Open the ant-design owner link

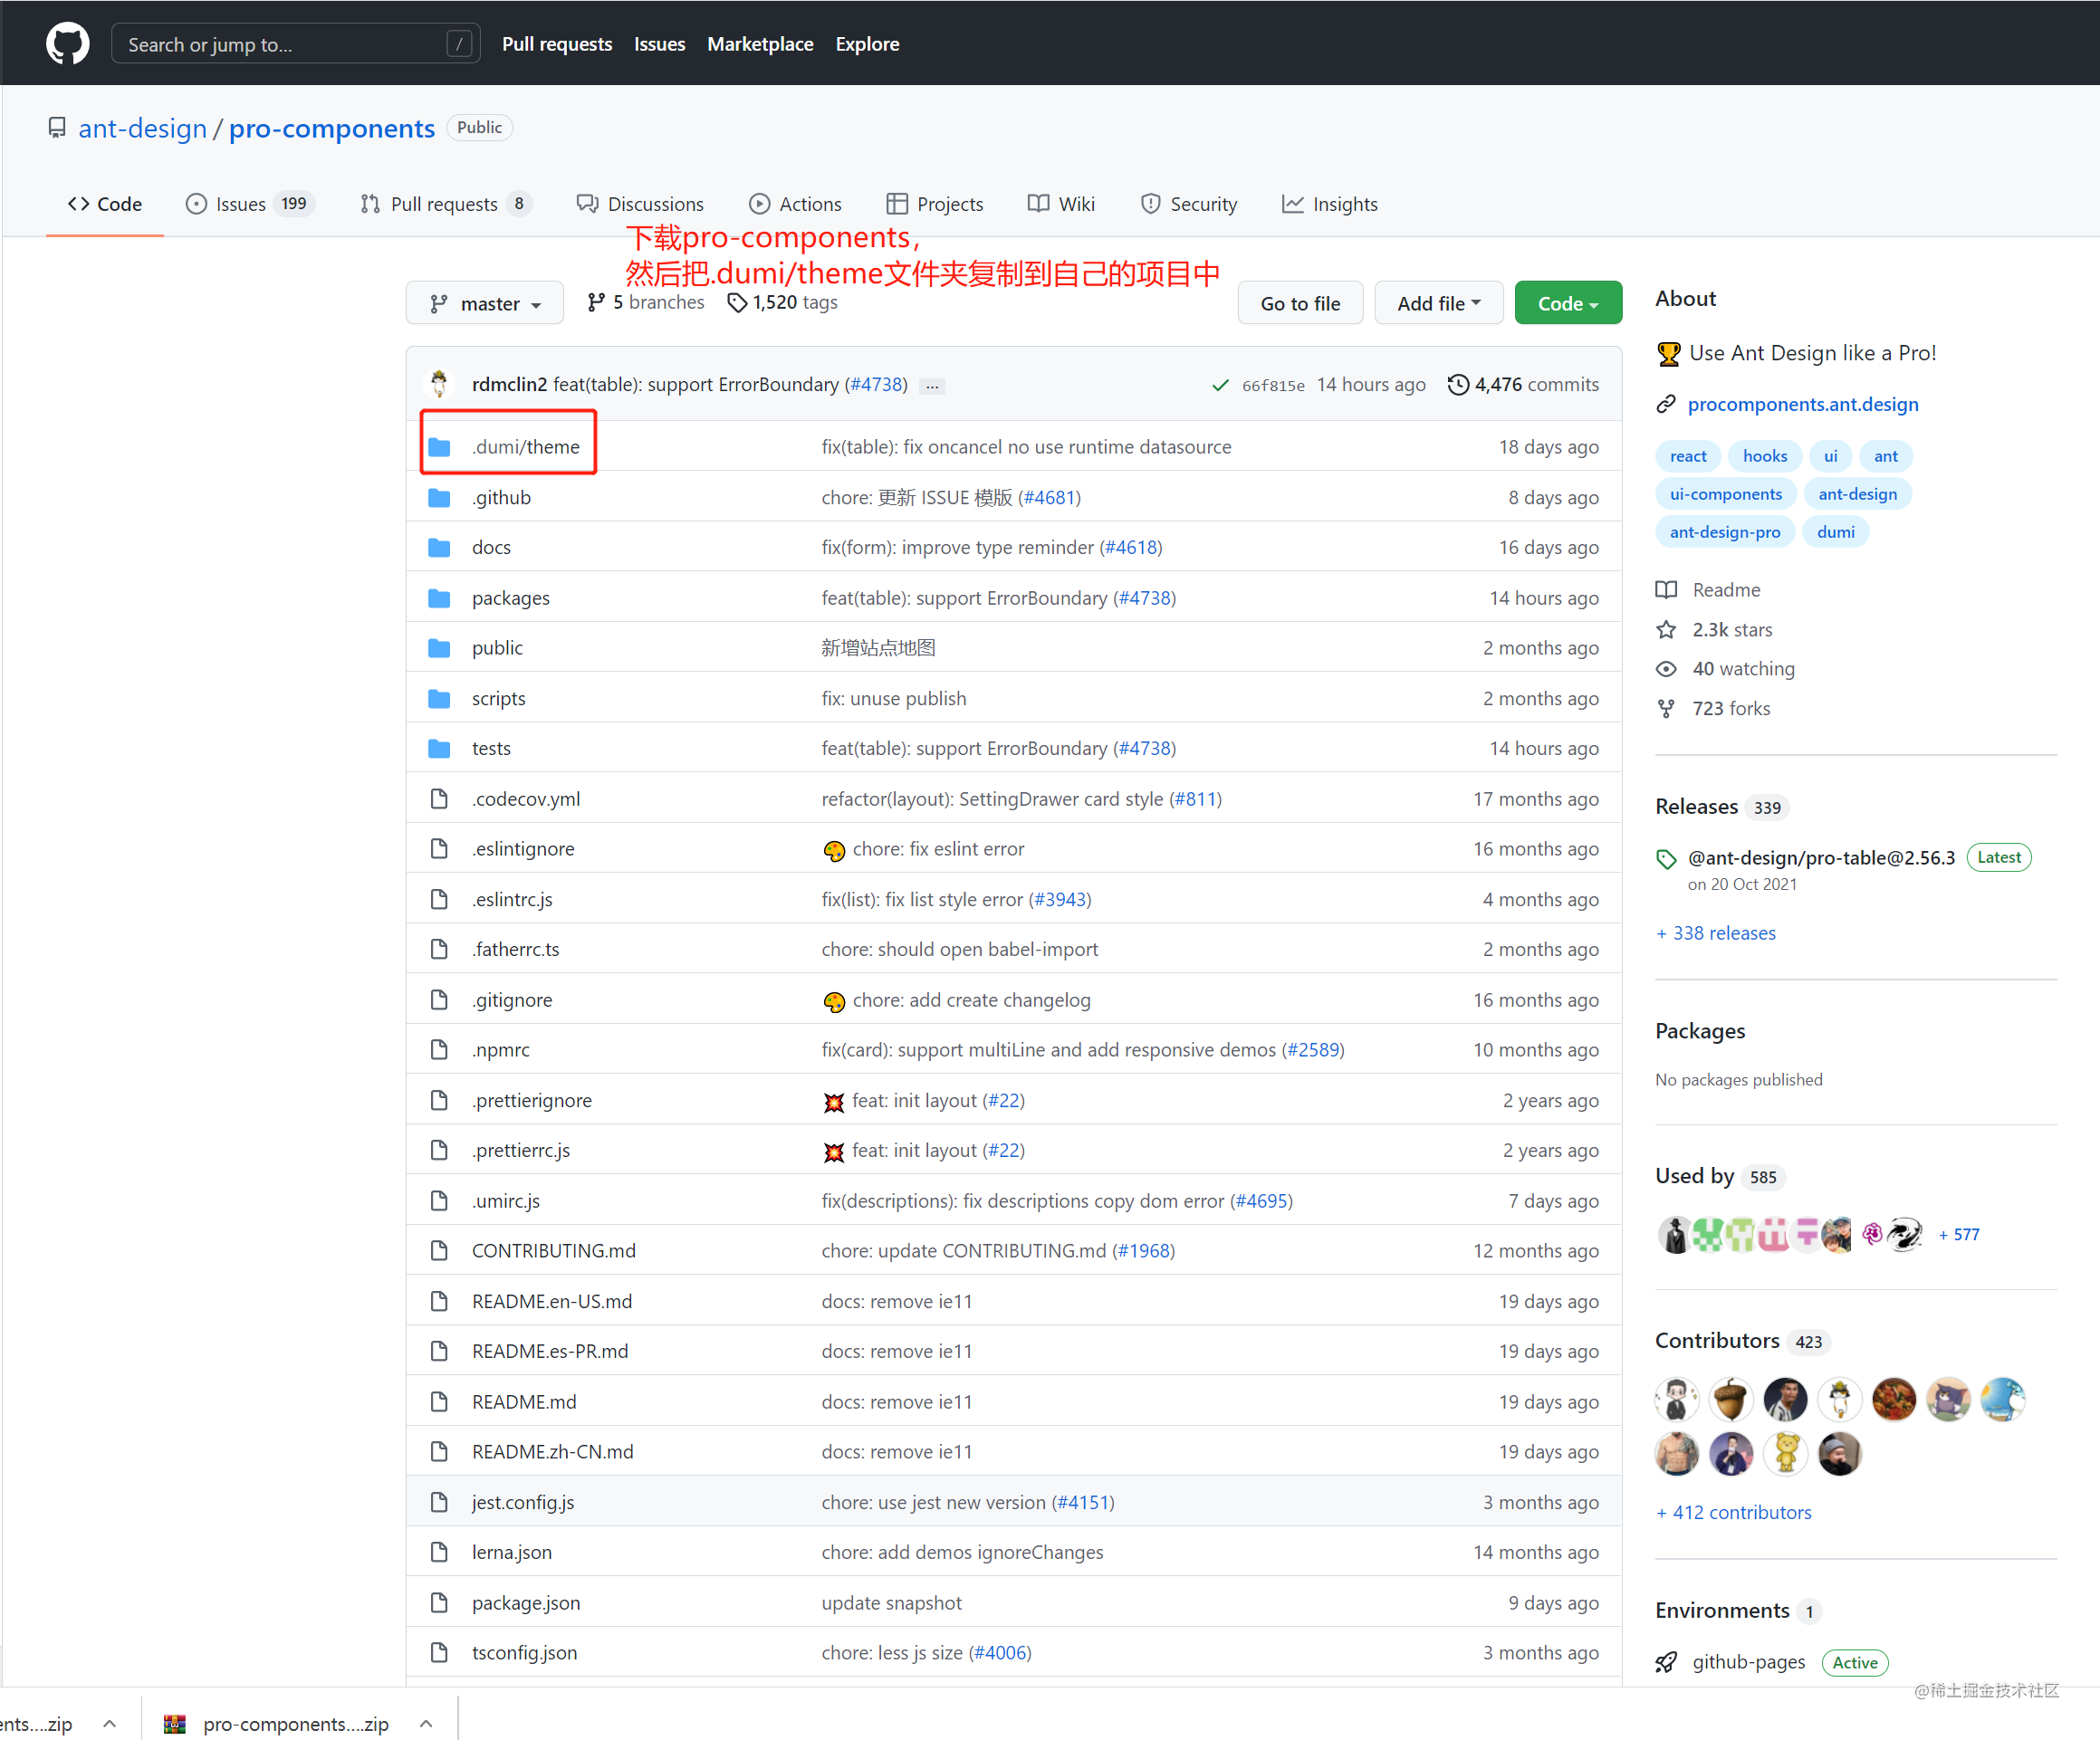(x=142, y=128)
